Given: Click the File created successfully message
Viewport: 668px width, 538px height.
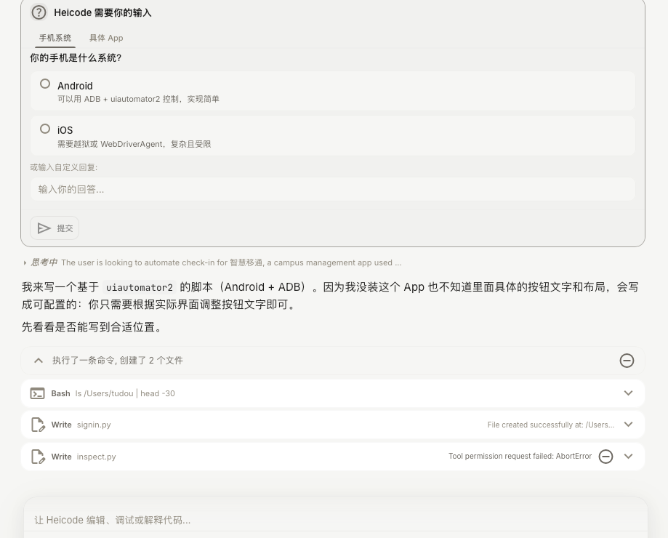Looking at the screenshot, I should coord(551,425).
